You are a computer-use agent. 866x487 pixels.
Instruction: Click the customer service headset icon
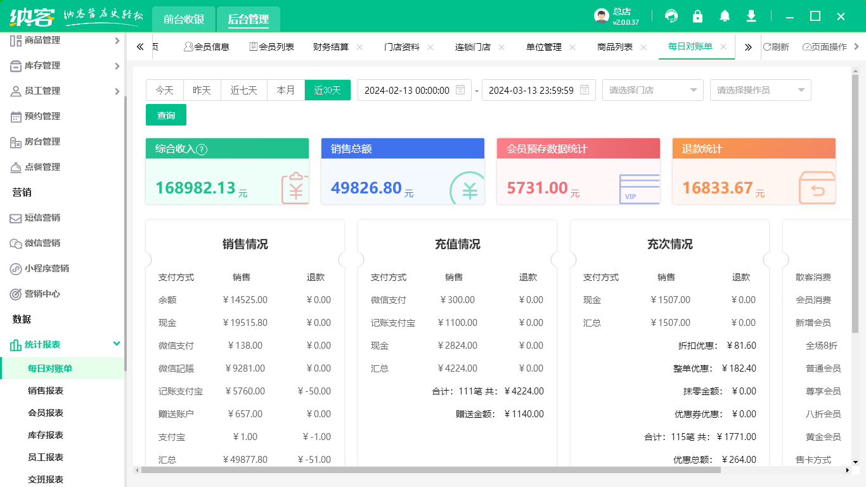tap(671, 16)
